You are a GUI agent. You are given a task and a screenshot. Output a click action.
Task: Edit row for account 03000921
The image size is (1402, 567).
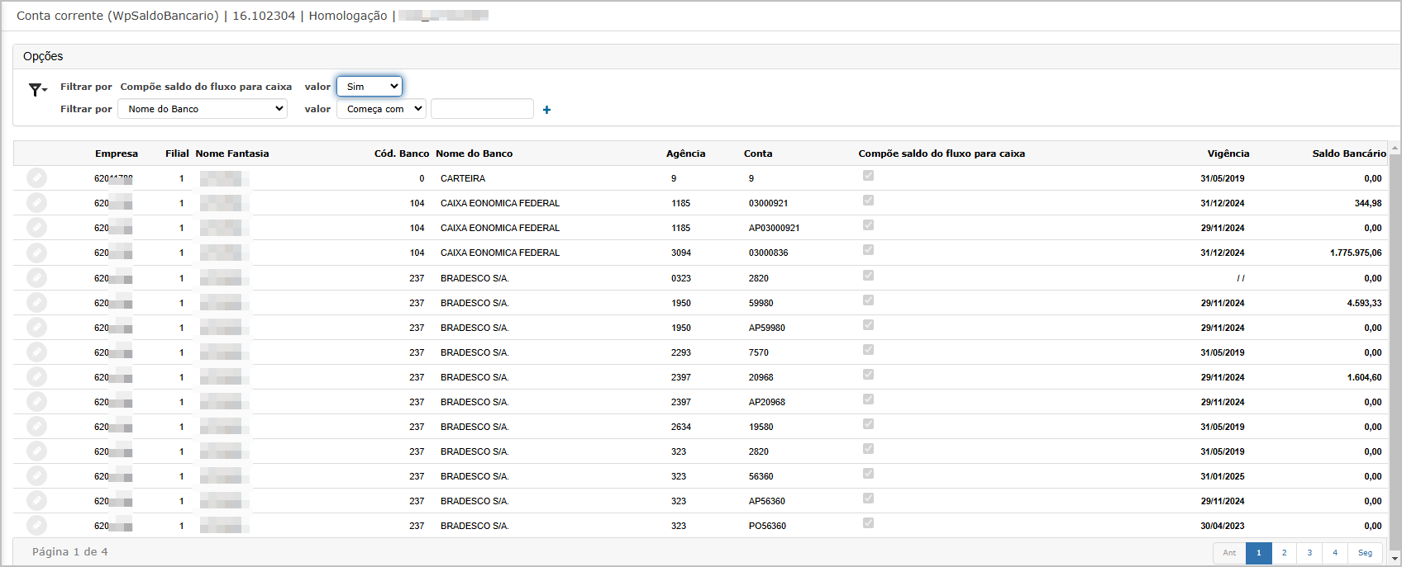36,203
